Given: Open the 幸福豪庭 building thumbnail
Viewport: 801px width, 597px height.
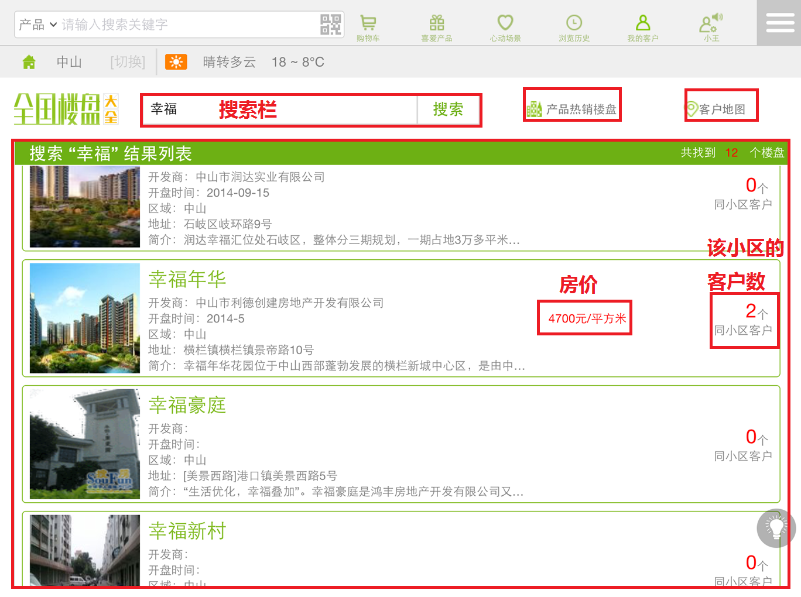Looking at the screenshot, I should [x=85, y=444].
